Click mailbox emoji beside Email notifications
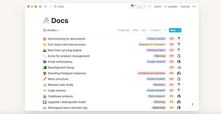221x114 pixels. (x=45, y=62)
